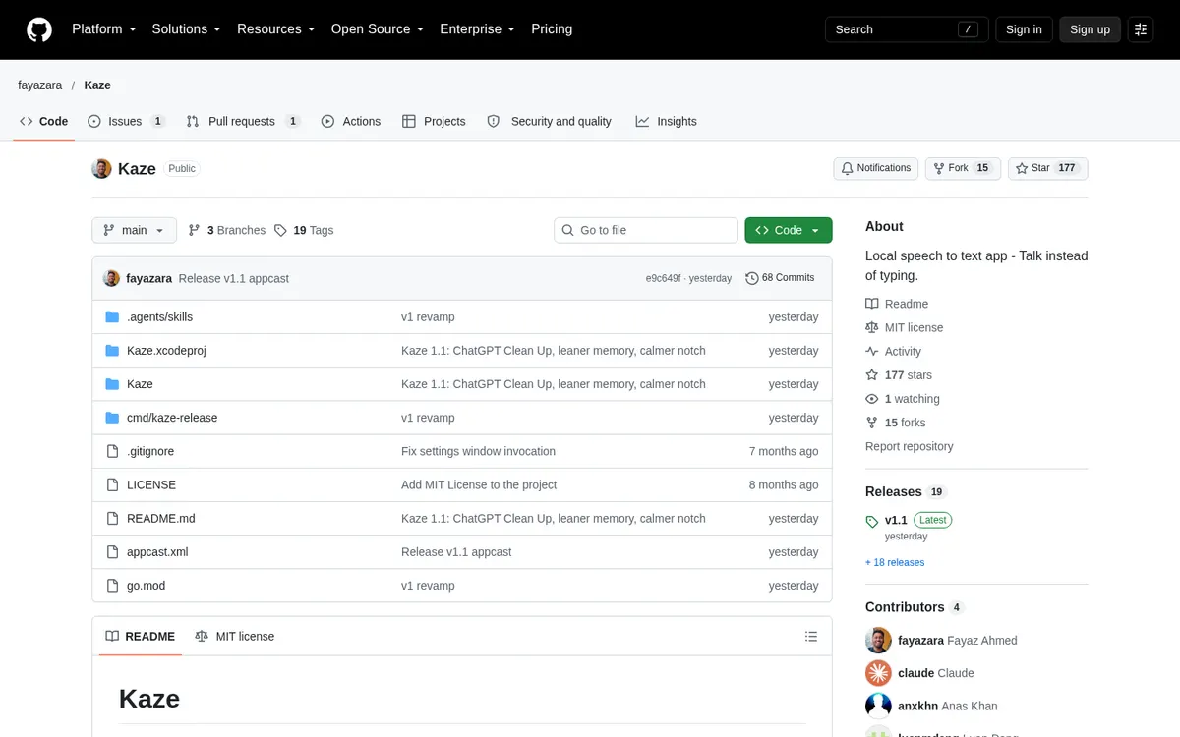
Task: Click claude contributor avatar
Action: (878, 673)
